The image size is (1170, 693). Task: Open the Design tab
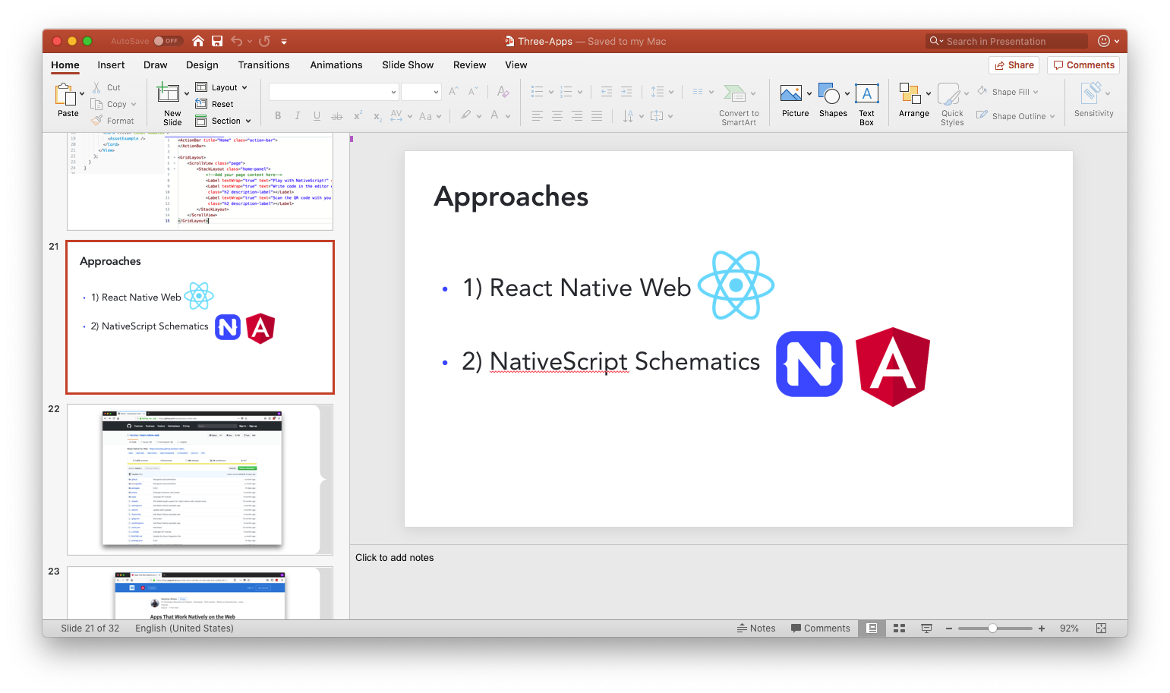202,65
